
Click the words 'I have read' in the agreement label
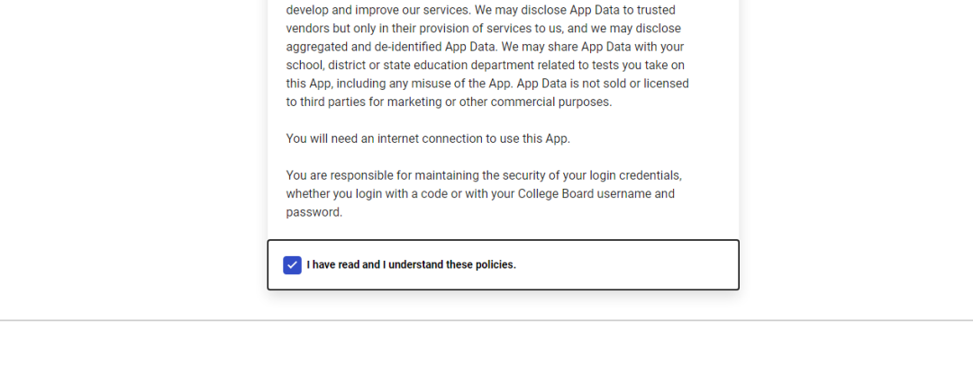[333, 265]
